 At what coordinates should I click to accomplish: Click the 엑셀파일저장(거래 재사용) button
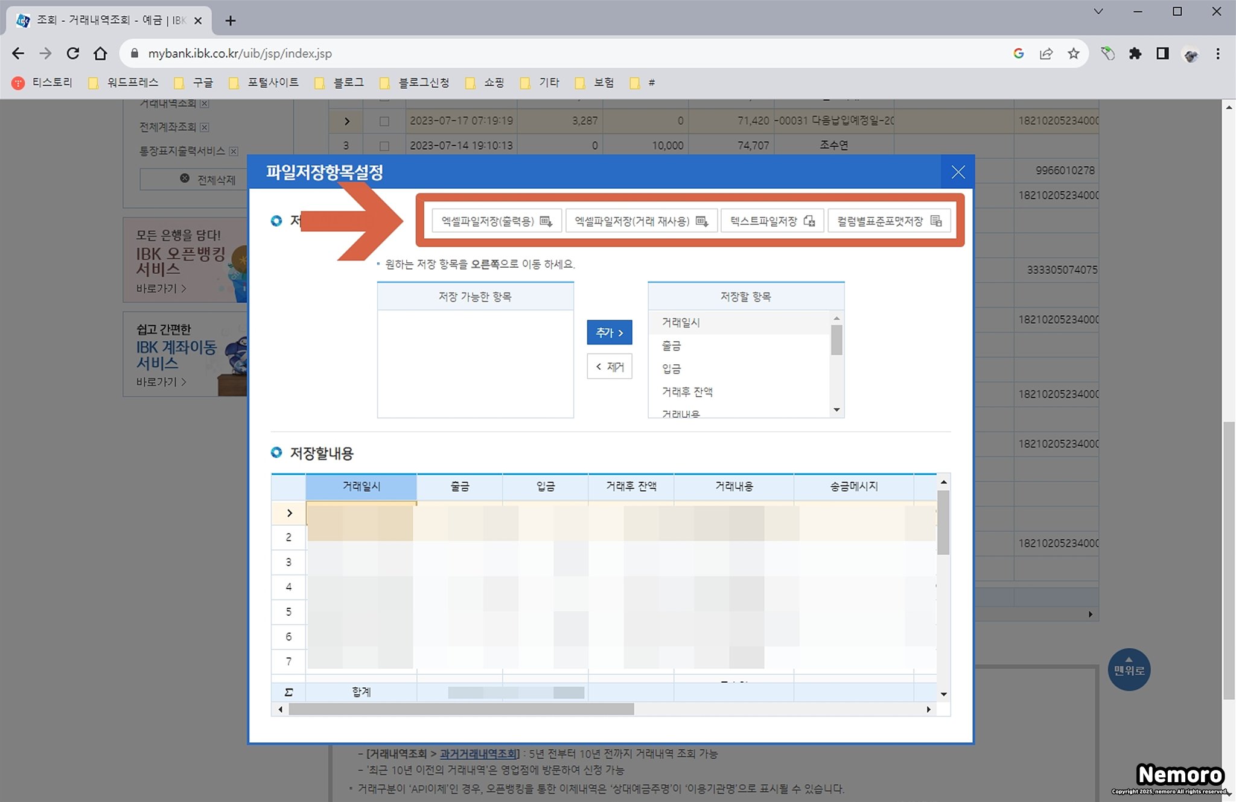point(641,221)
